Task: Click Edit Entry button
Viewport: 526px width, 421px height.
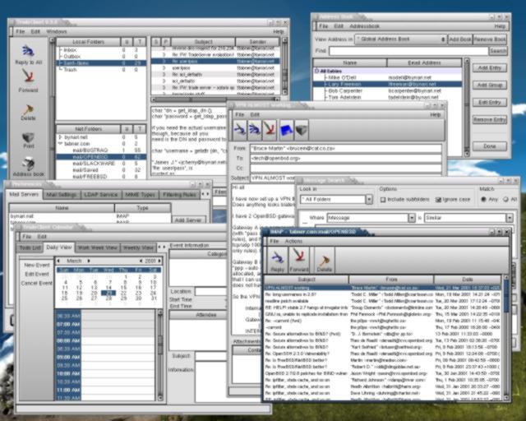Action: (490, 103)
